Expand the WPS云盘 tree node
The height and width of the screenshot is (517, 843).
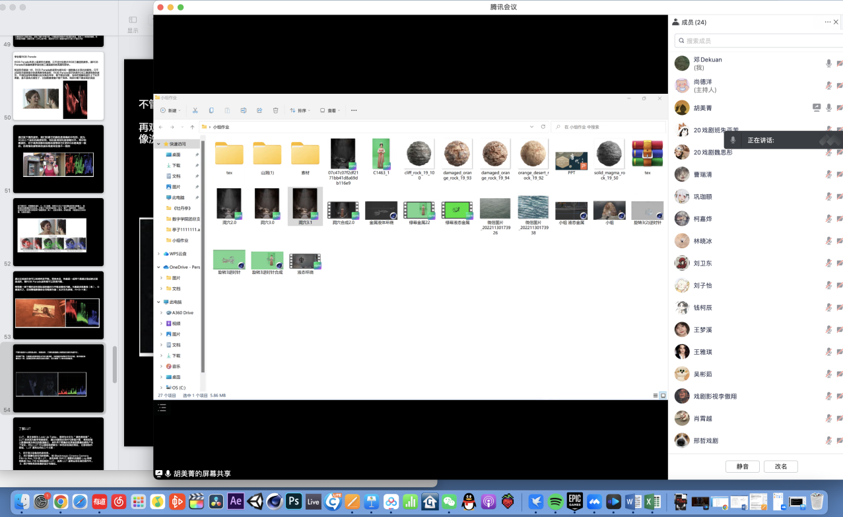point(159,254)
